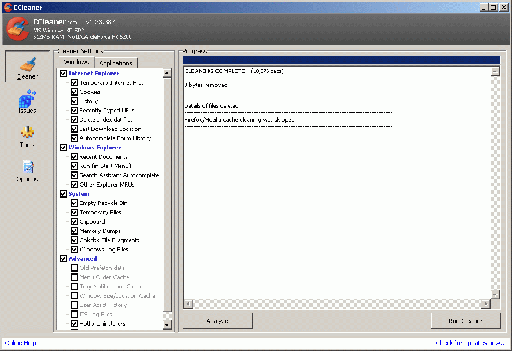The width and height of the screenshot is (512, 351).
Task: Click the Analyze button
Action: (x=218, y=321)
